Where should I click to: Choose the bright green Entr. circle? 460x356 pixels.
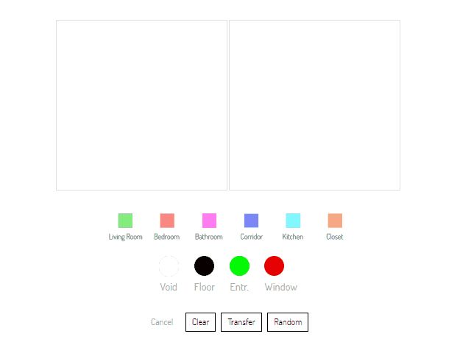pos(239,266)
